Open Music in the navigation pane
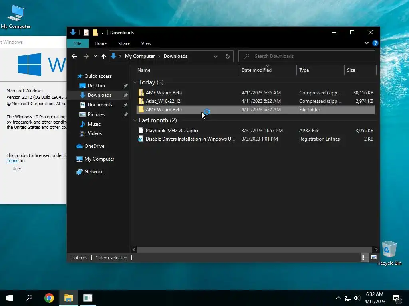 tap(94, 124)
